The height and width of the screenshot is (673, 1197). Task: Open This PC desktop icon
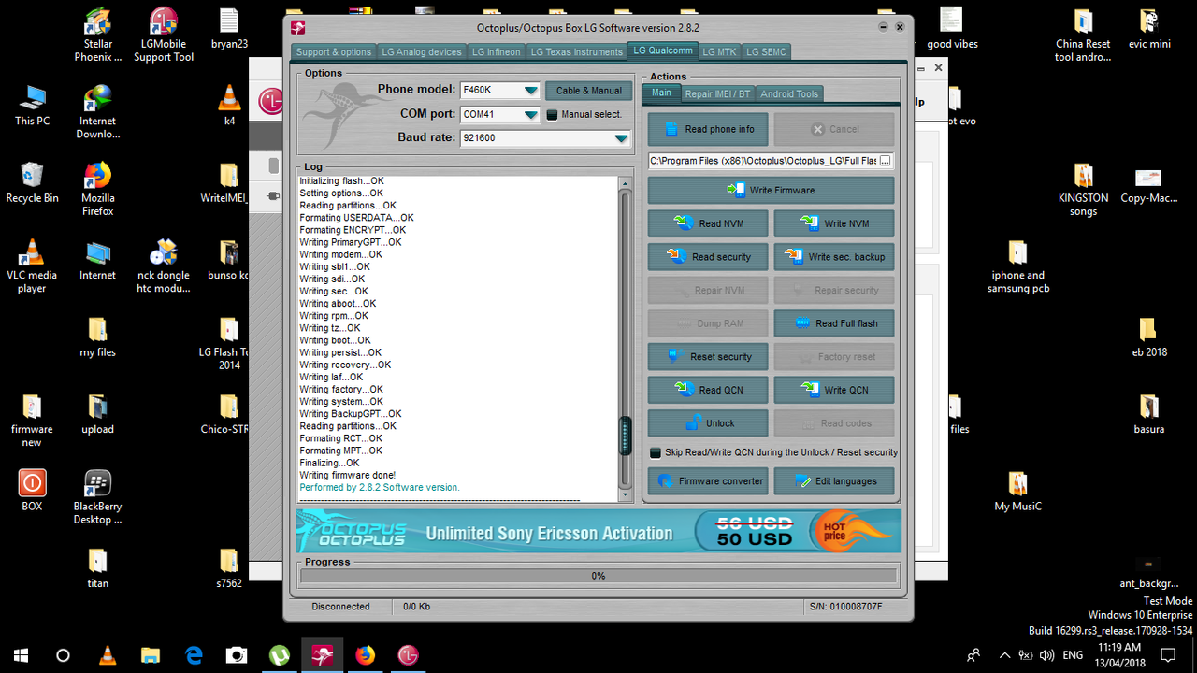click(x=32, y=106)
